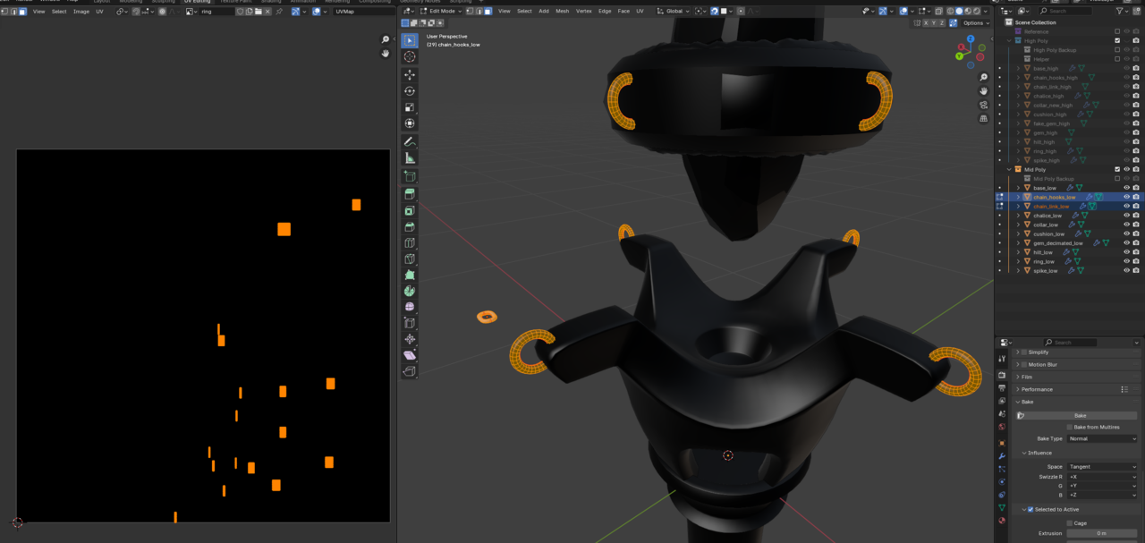This screenshot has width=1145, height=543.
Task: Activate the Move tool
Action: point(410,75)
